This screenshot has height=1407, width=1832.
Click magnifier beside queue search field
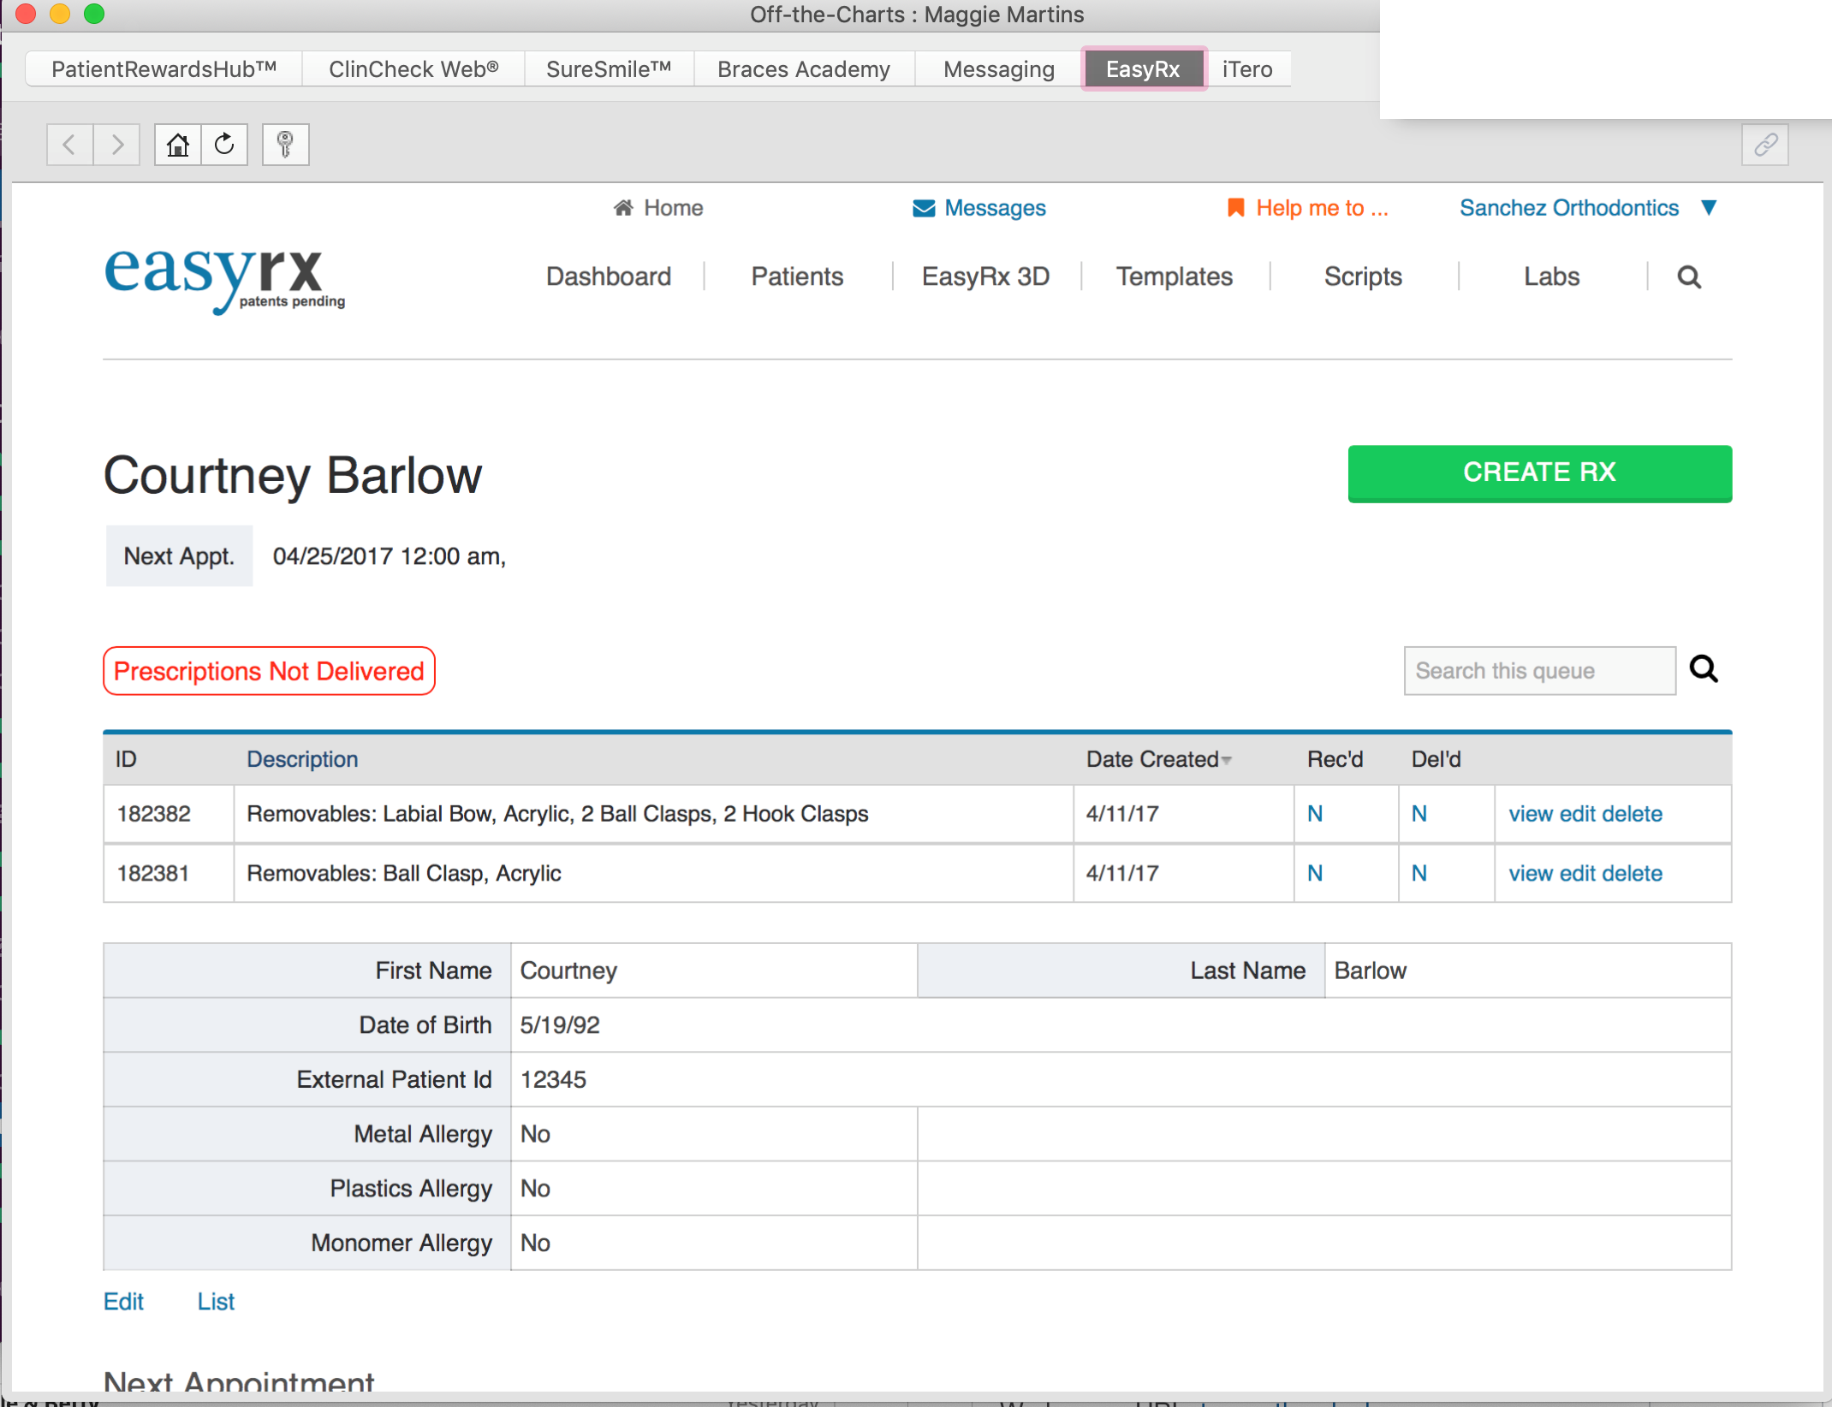pos(1703,669)
